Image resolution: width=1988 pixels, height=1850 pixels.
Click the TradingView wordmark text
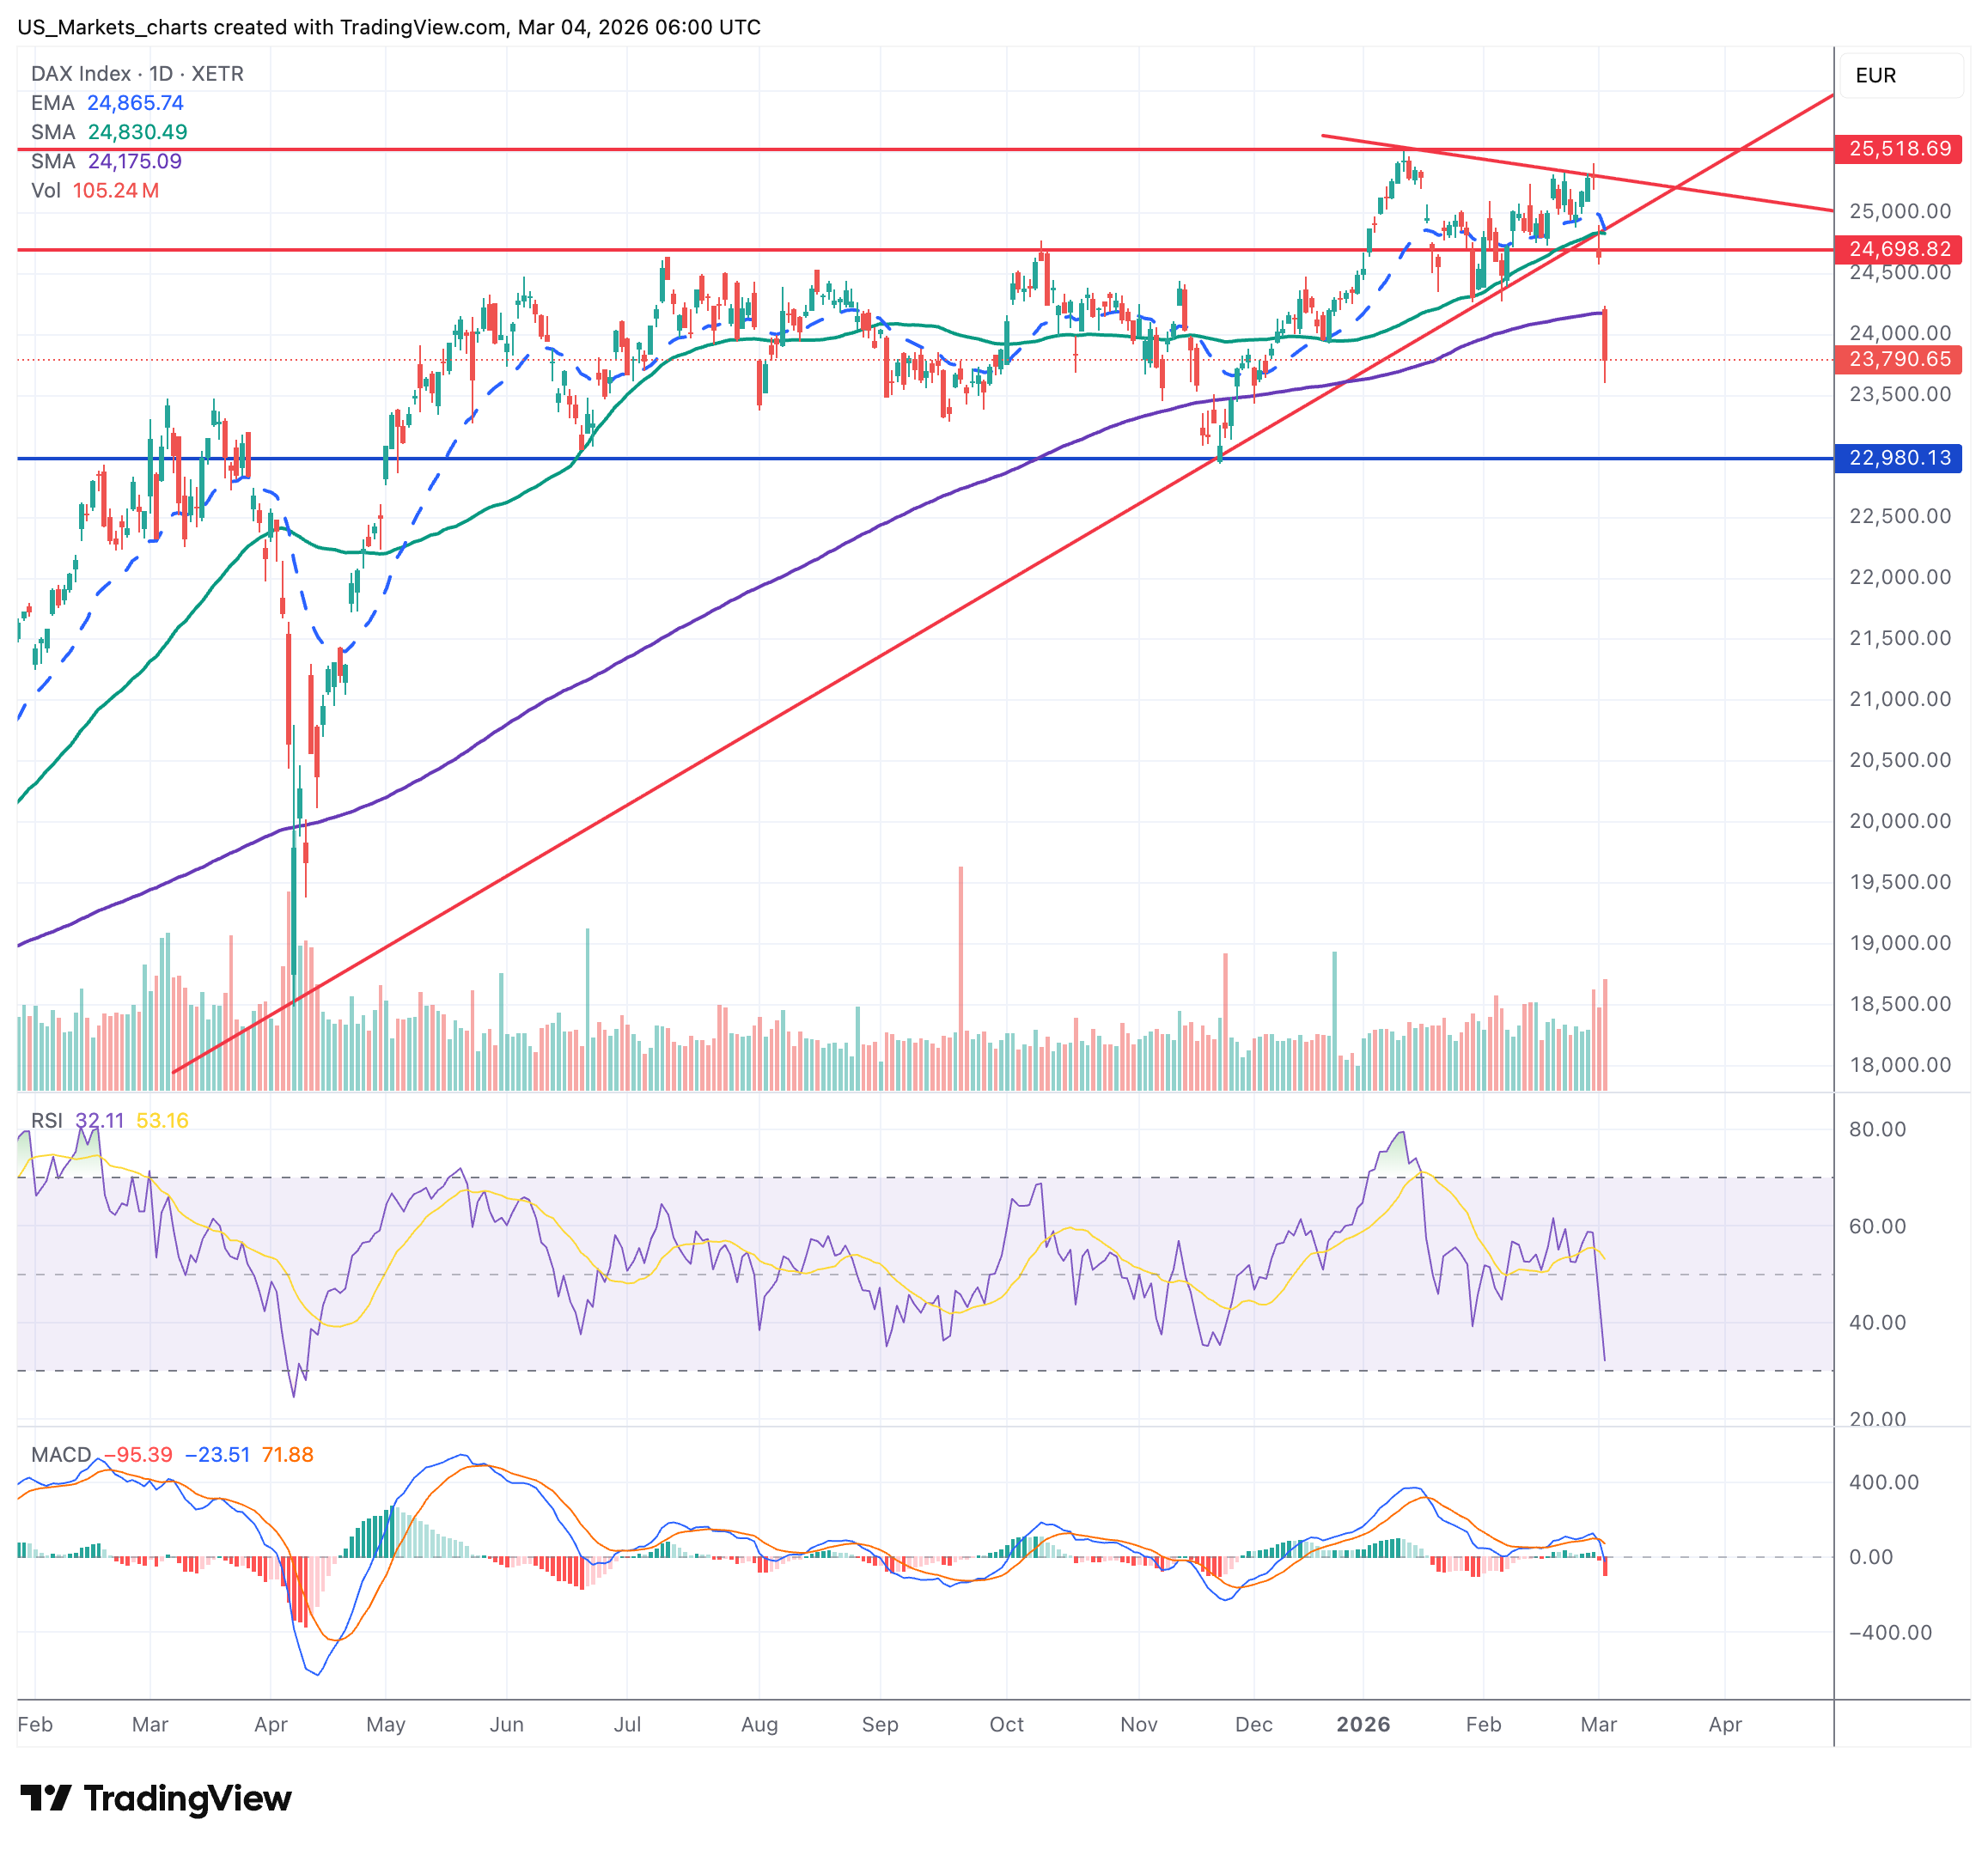point(187,1798)
